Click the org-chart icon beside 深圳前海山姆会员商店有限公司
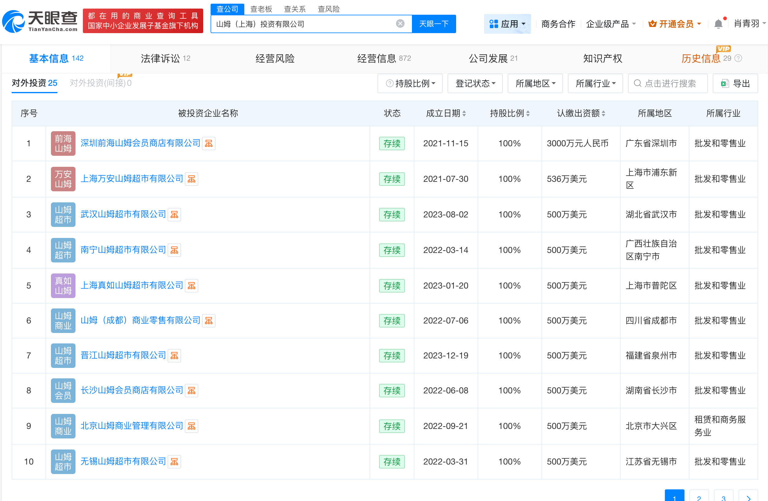The image size is (768, 501). point(208,143)
